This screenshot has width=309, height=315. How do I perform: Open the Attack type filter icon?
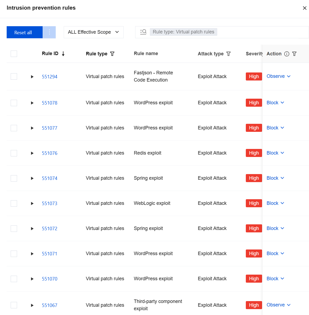tap(228, 54)
